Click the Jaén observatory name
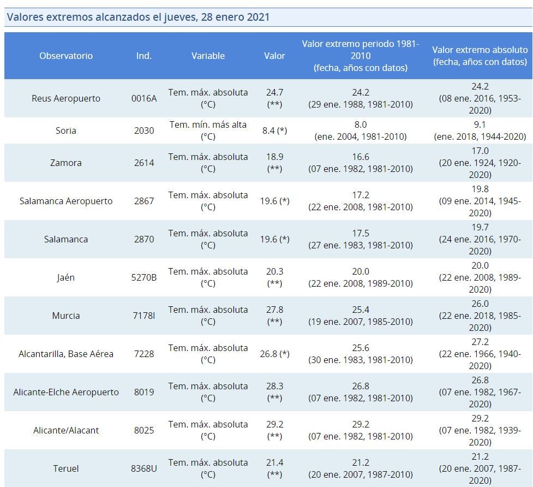Screen dimensions: 533x487 [x=66, y=277]
